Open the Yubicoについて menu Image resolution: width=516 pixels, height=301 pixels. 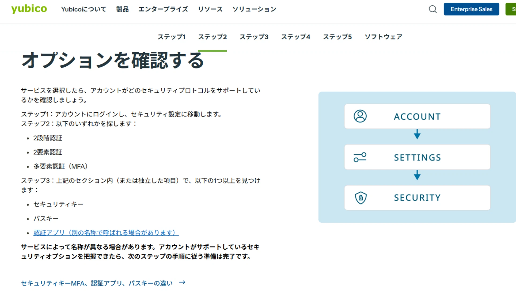84,9
